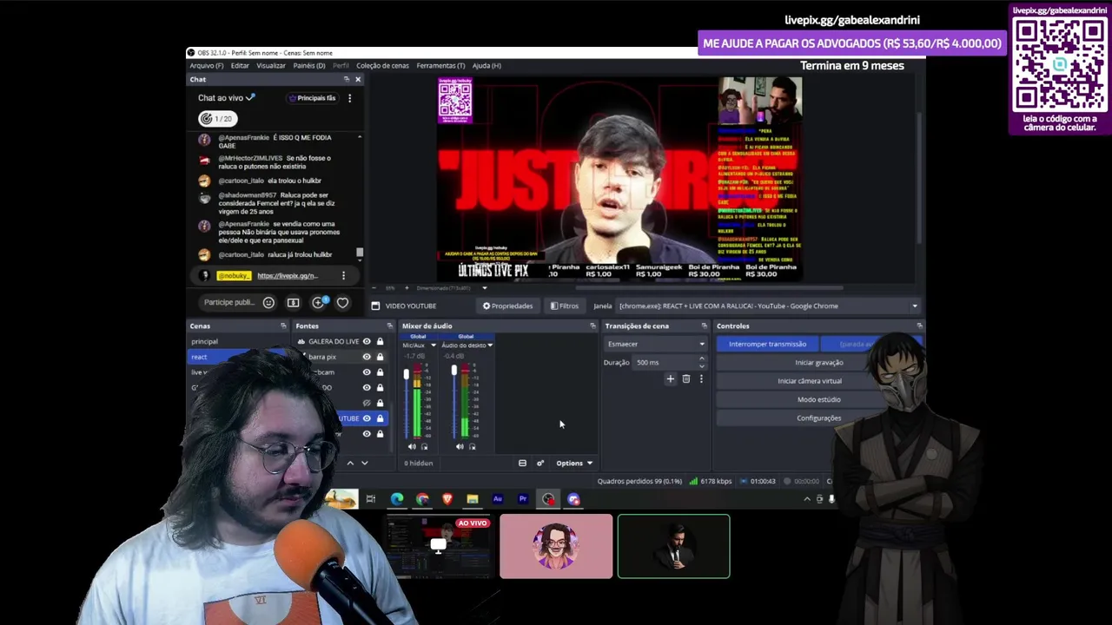Open the Painéis (D) menu
1112x625 pixels.
[x=309, y=65]
